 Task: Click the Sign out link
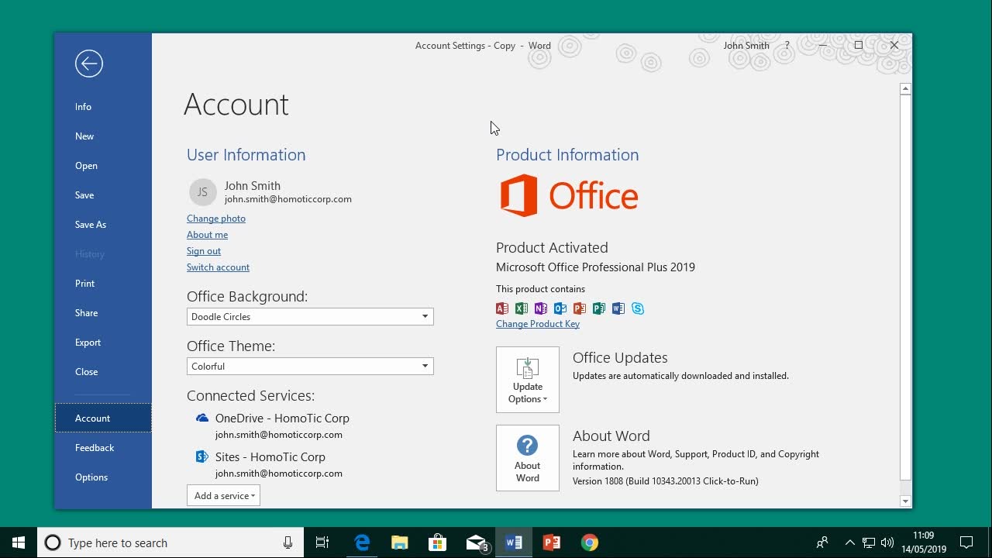(x=204, y=251)
